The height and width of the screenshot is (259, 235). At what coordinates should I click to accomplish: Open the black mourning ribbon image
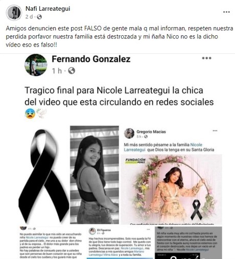click(x=44, y=176)
